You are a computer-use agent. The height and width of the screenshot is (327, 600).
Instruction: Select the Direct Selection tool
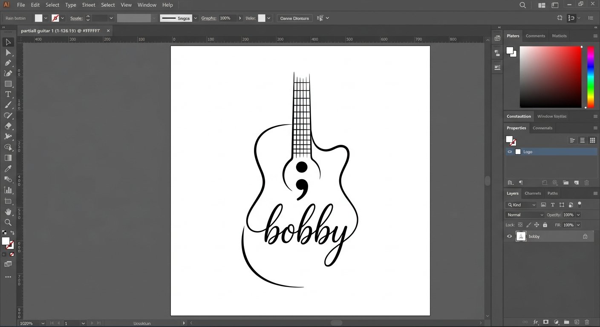pos(8,53)
